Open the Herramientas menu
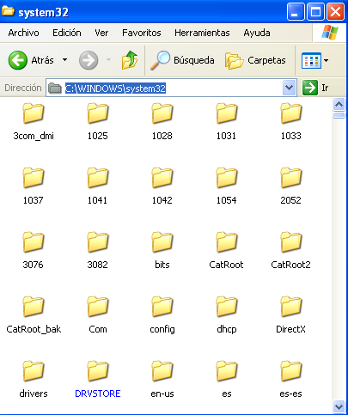348x415 pixels. (202, 33)
